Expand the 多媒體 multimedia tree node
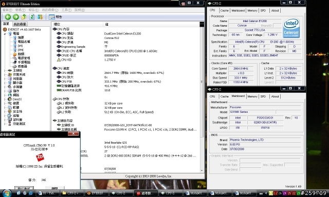This screenshot has height=197, width=329. click(5, 87)
